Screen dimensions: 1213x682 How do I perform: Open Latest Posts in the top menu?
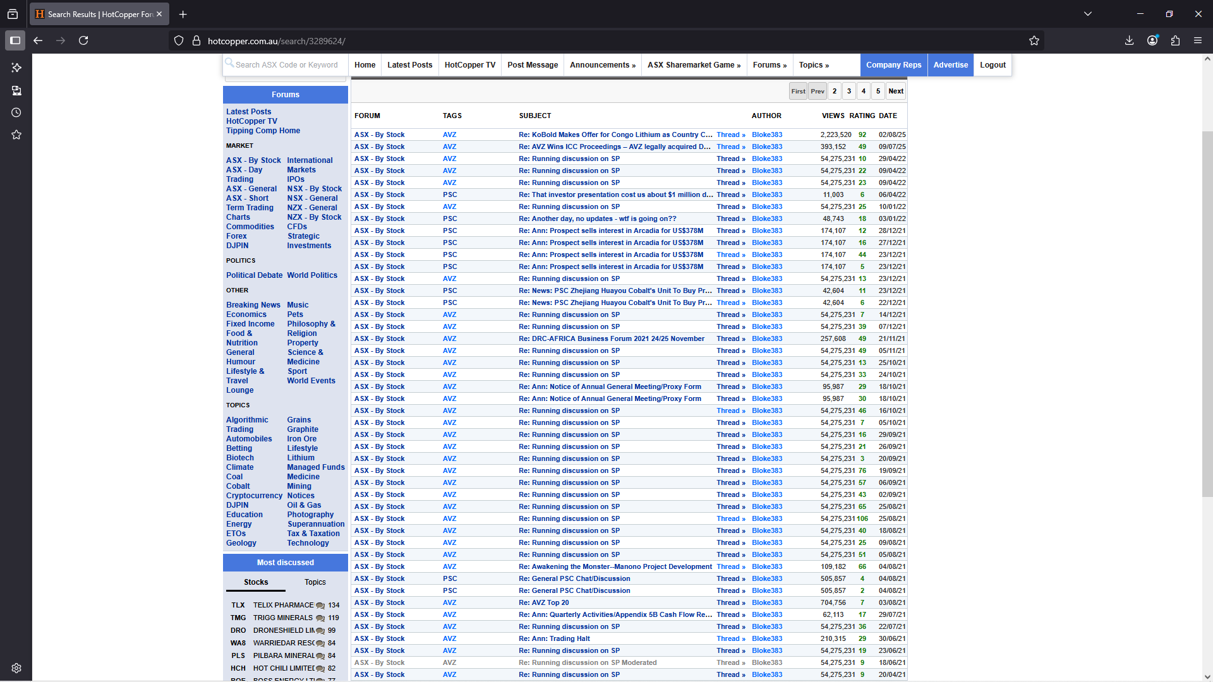click(x=409, y=64)
